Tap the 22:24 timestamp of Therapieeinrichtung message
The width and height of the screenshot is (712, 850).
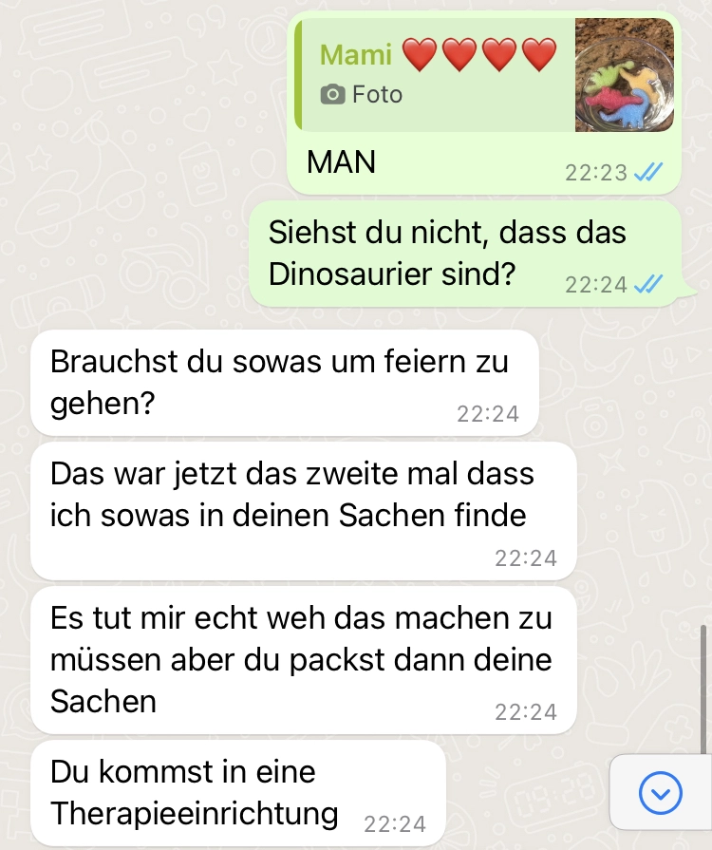pos(395,824)
